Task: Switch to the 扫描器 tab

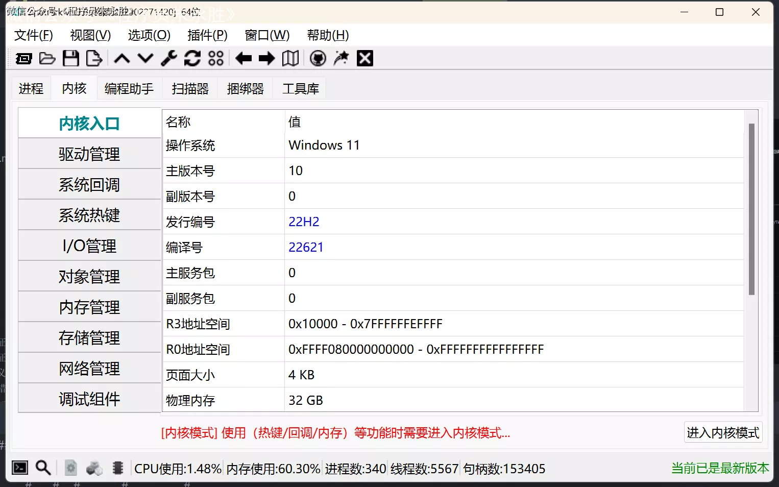Action: 190,89
